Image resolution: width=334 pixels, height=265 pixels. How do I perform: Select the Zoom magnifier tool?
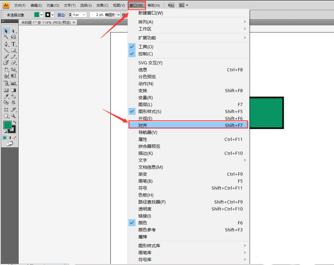(13, 116)
